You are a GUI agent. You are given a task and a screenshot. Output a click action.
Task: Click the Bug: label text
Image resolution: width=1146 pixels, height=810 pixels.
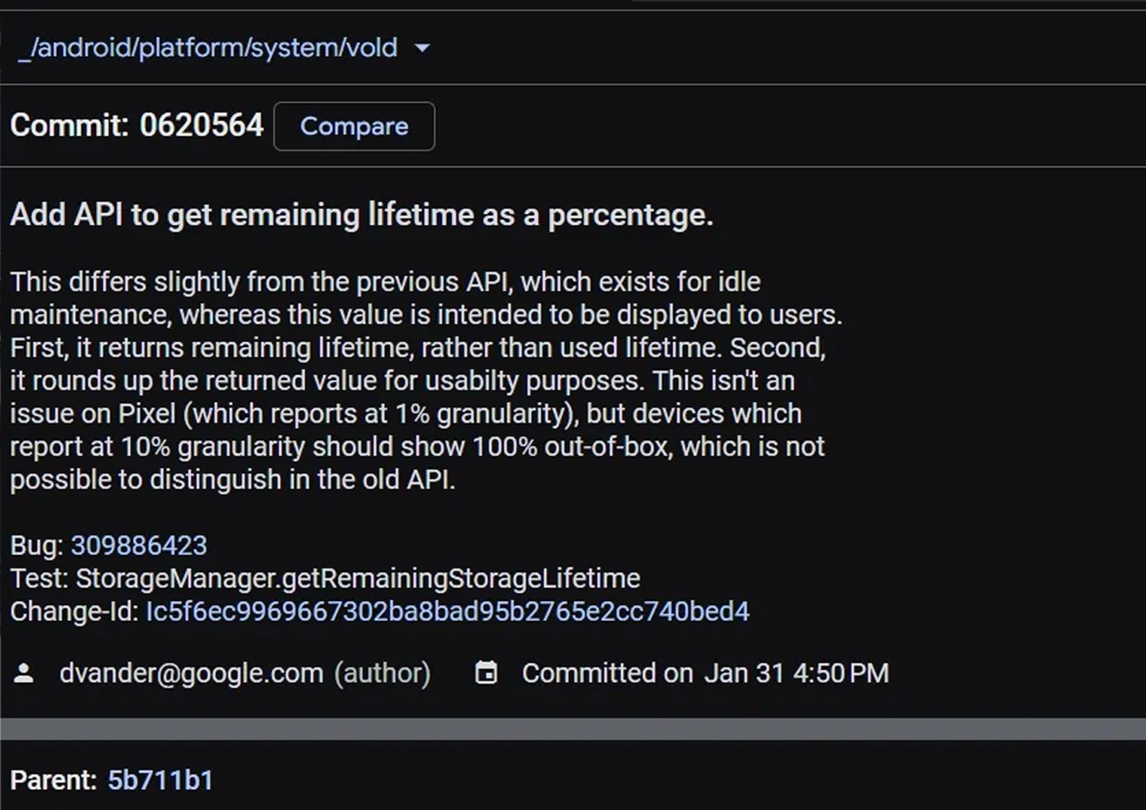pos(37,545)
